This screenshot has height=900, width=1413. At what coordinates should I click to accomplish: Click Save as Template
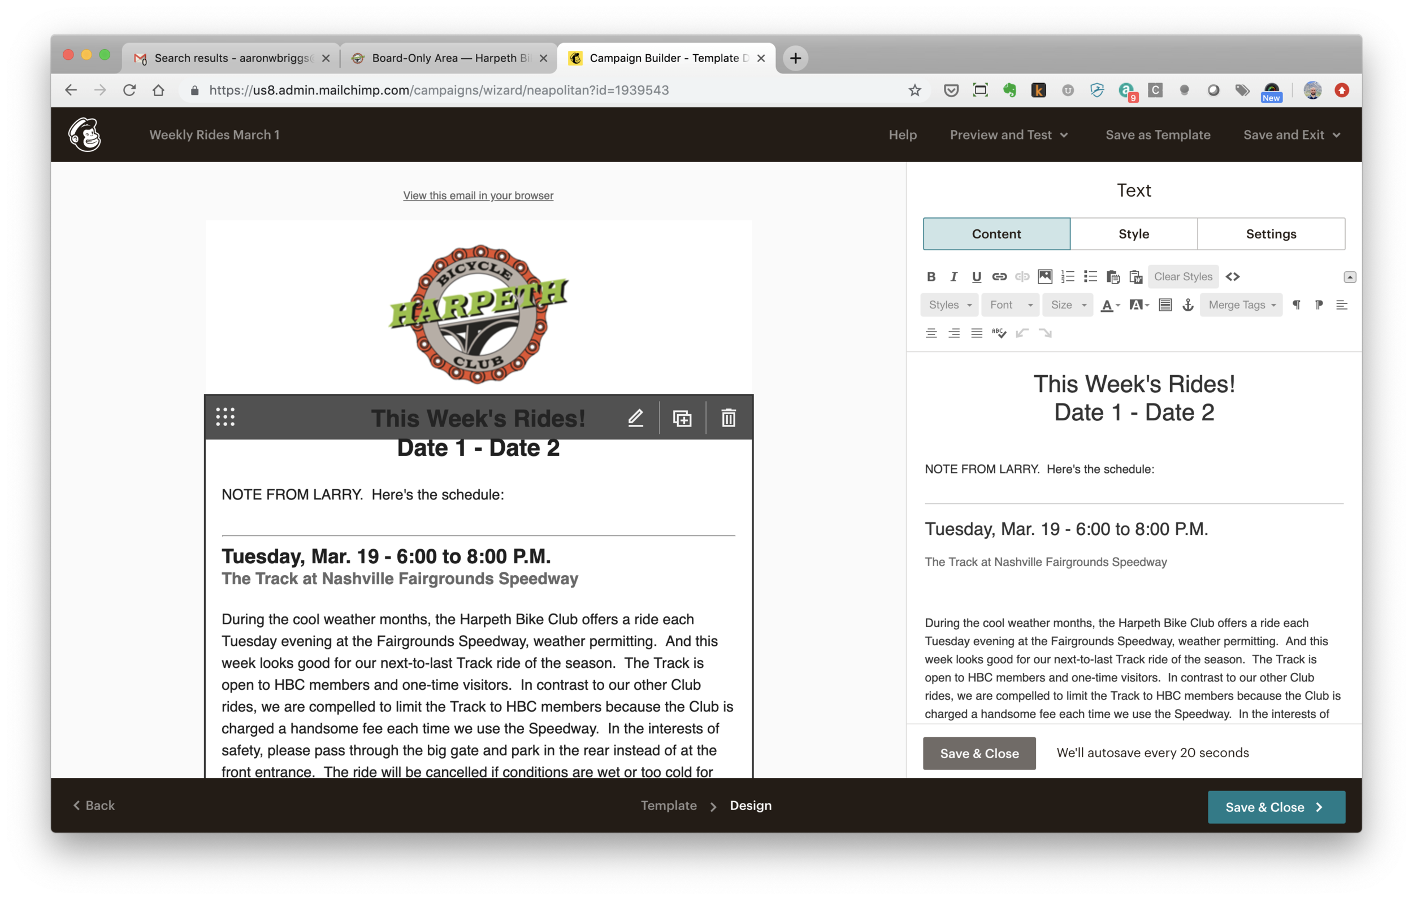point(1158,134)
